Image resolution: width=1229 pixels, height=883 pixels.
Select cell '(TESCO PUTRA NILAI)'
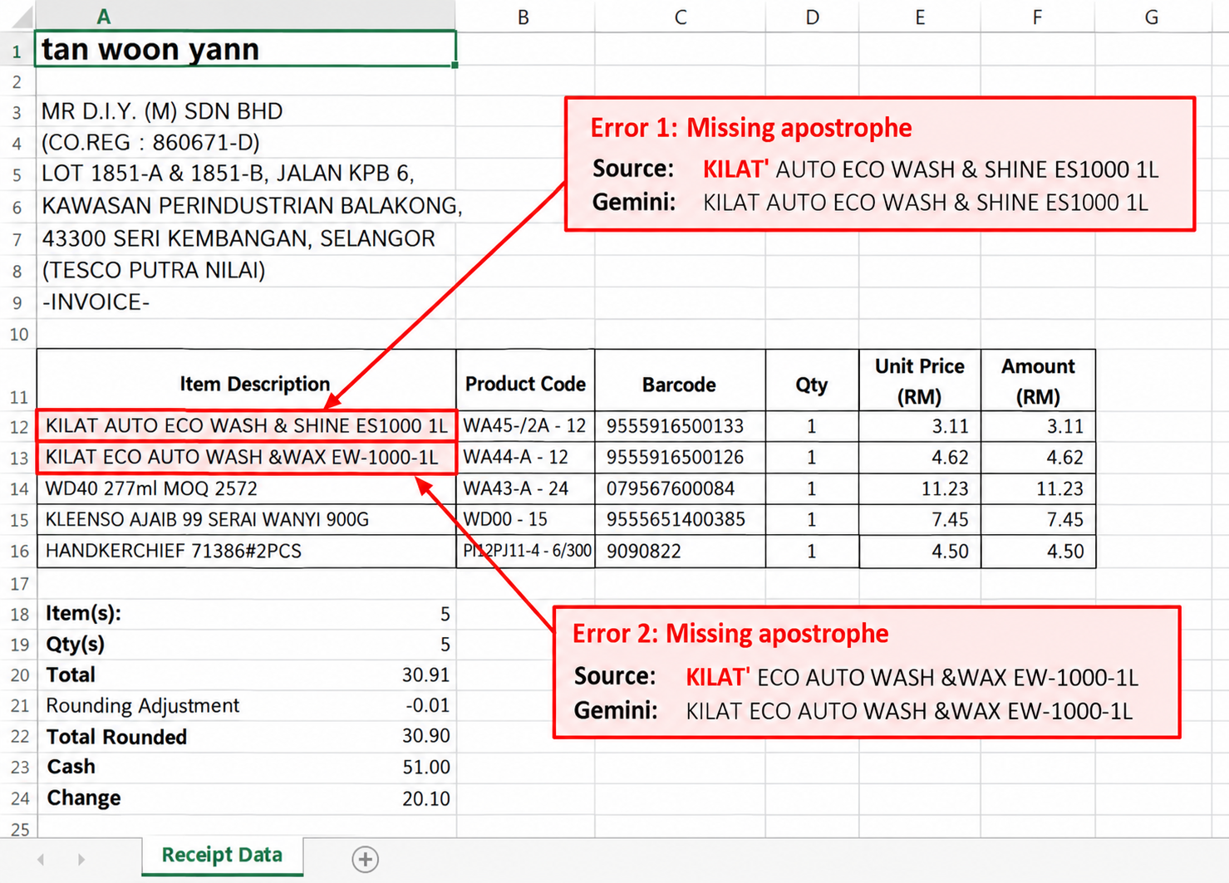point(246,271)
